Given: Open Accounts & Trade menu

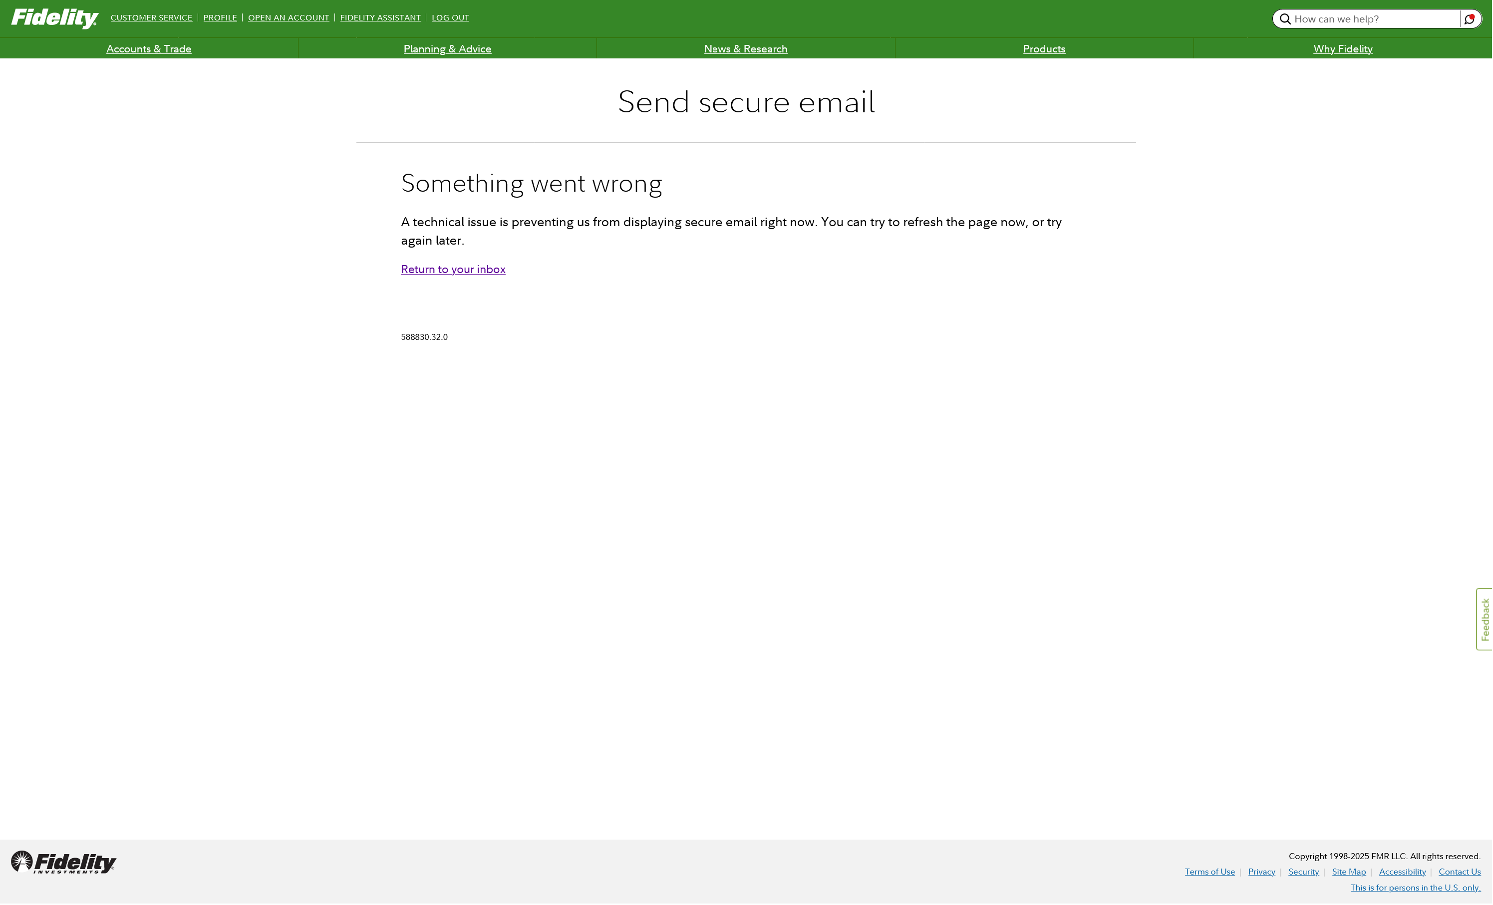Looking at the screenshot, I should (148, 48).
